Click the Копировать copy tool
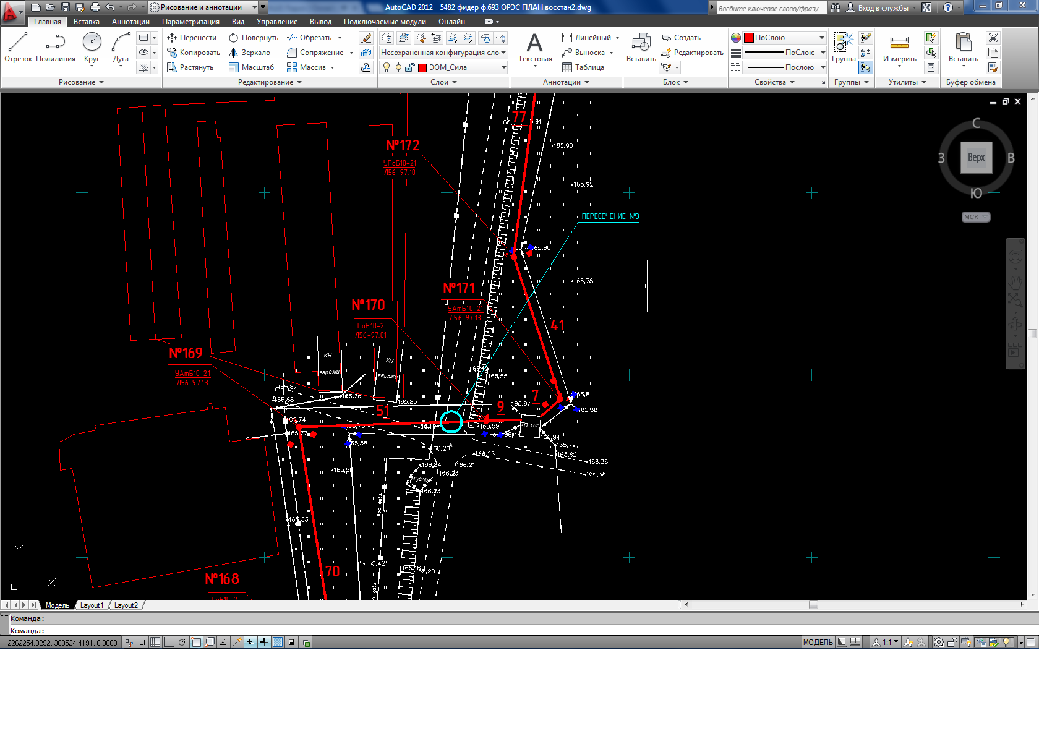This screenshot has width=1039, height=752. (193, 53)
